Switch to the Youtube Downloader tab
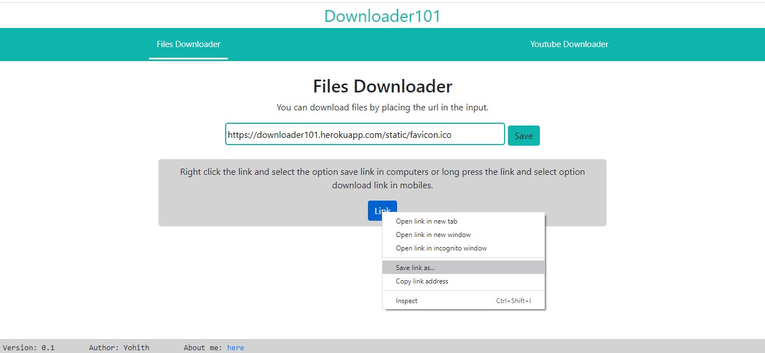Image resolution: width=765 pixels, height=353 pixels. point(569,44)
